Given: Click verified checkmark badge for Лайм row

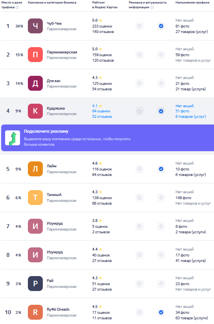Looking at the screenshot, I should (x=161, y=169).
